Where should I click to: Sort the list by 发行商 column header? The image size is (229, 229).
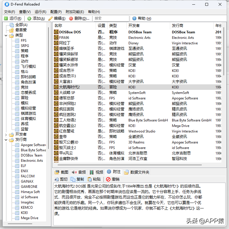[x=192, y=26]
